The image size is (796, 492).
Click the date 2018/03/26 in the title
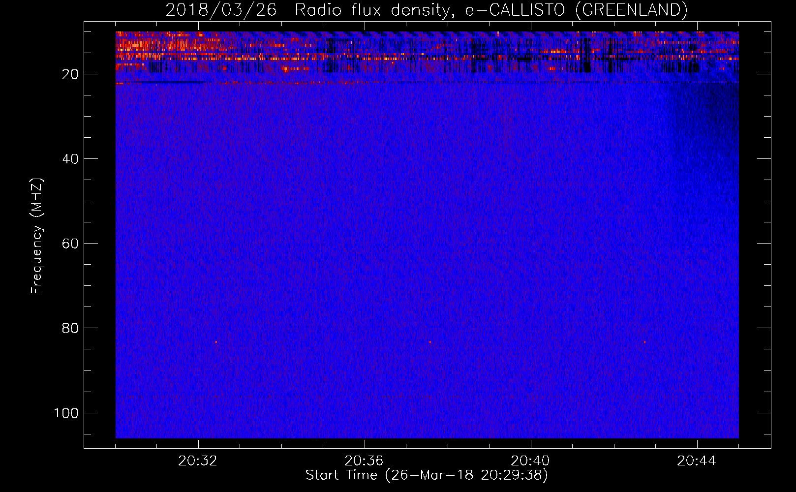pos(221,10)
